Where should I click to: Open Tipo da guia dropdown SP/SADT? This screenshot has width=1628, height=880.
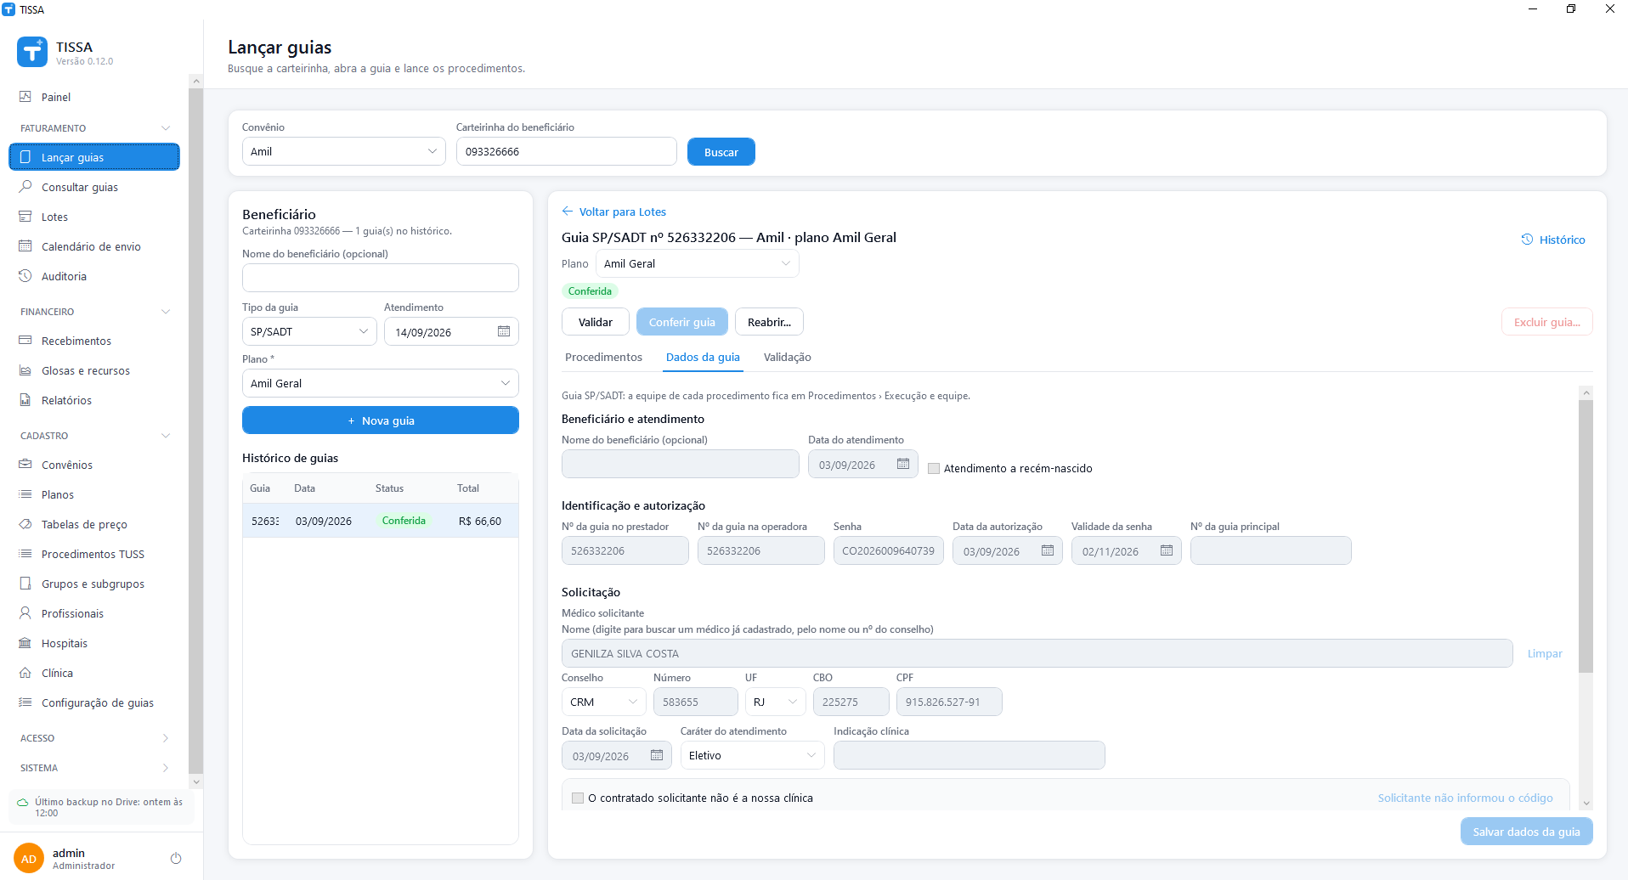click(309, 331)
